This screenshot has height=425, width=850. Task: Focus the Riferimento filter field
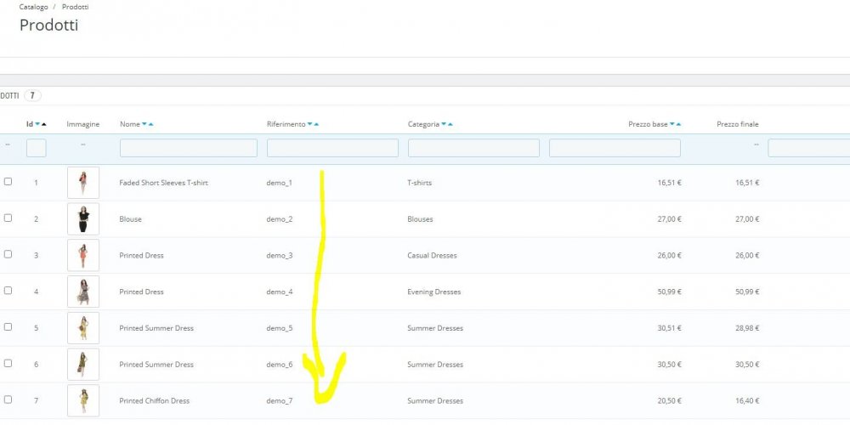(333, 148)
